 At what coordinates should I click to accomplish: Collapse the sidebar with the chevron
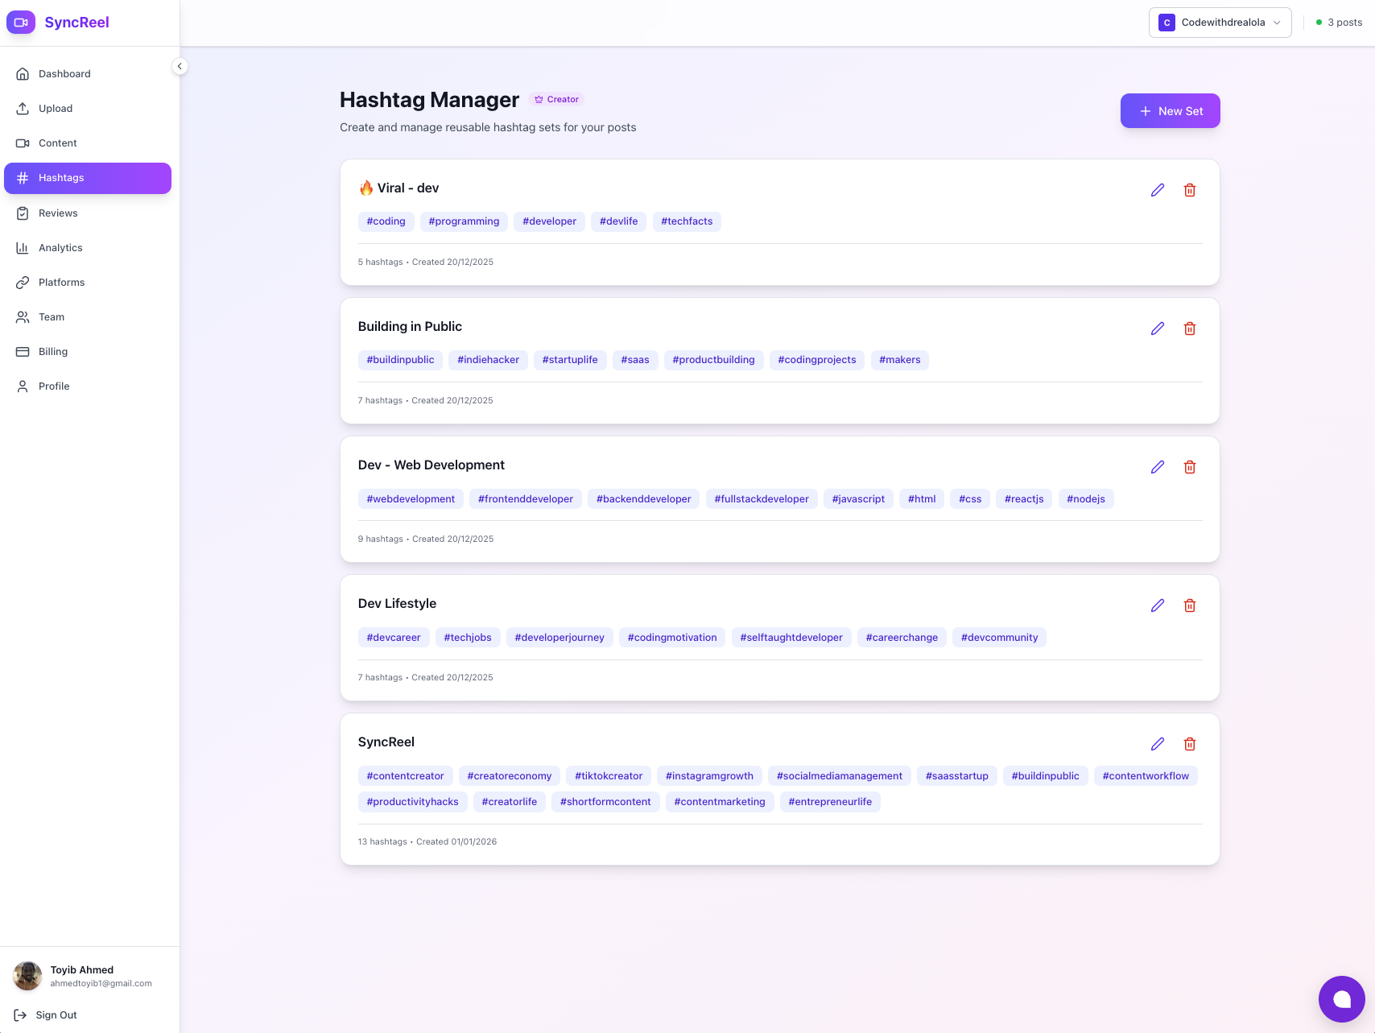click(180, 66)
